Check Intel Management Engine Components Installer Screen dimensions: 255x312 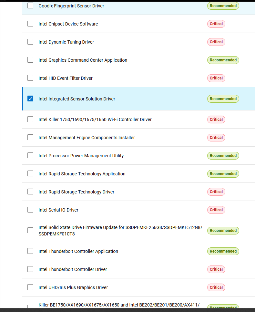pyautogui.click(x=30, y=137)
